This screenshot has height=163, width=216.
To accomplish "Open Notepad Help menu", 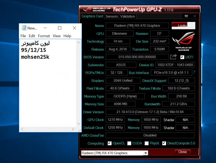I will (x=67, y=36).
